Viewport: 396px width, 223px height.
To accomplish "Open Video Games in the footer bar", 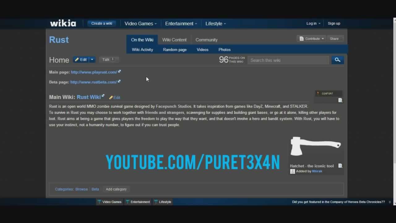I will 110,202.
